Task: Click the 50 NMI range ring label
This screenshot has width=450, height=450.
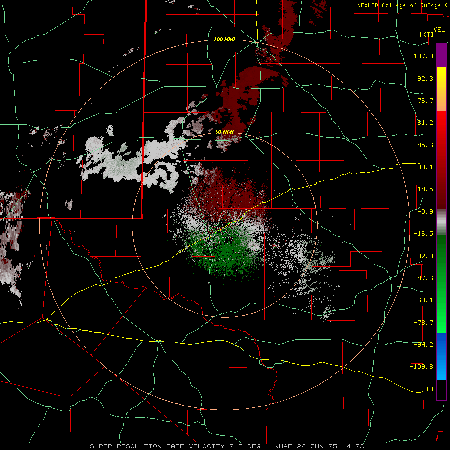Action: [x=224, y=132]
